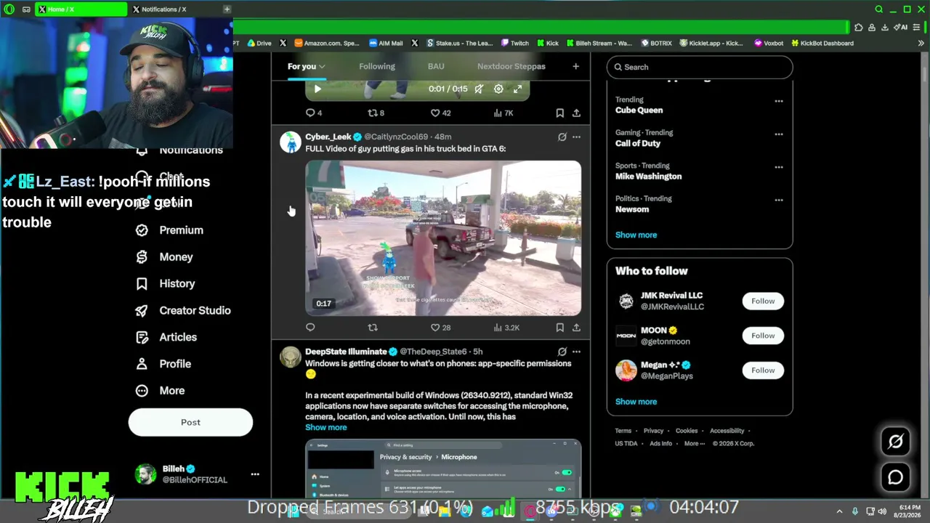
Task: Bookmark the Cyber._Leek GTA 6 post
Action: click(559, 328)
